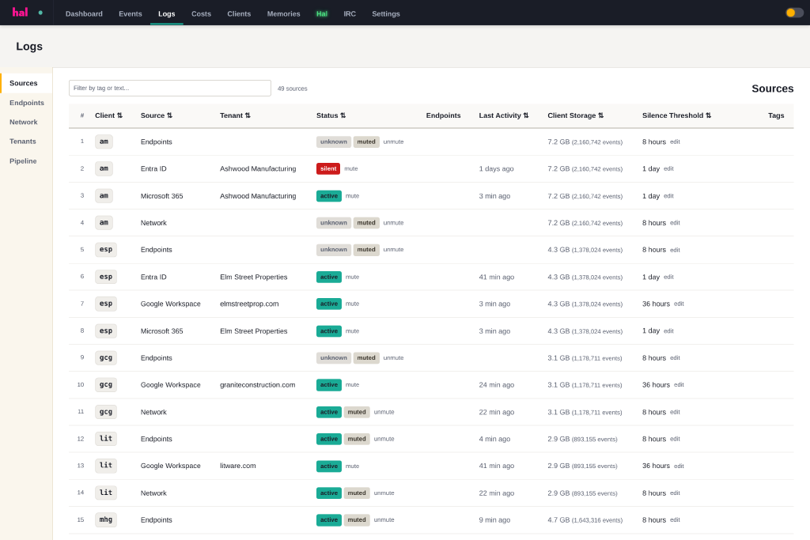Click the gcg client badge in row 9
810x540 pixels.
click(106, 358)
